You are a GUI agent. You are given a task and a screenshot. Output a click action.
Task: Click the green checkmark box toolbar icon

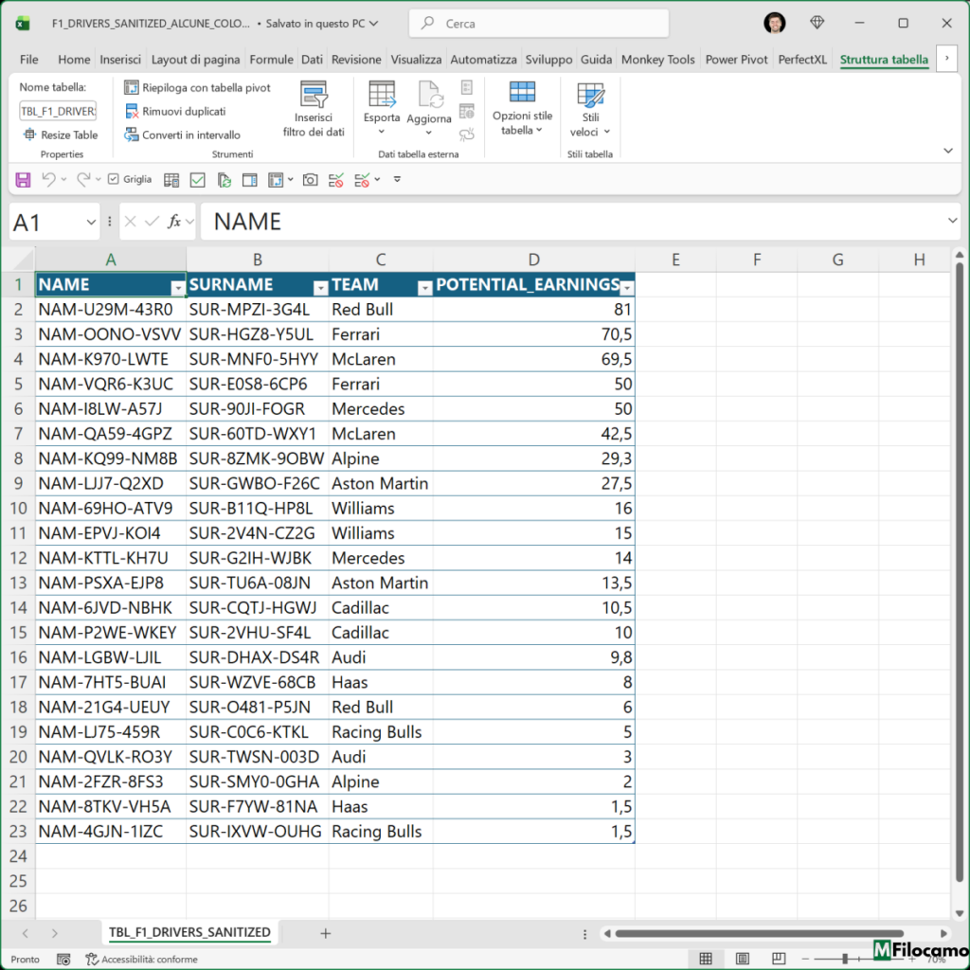click(x=197, y=180)
